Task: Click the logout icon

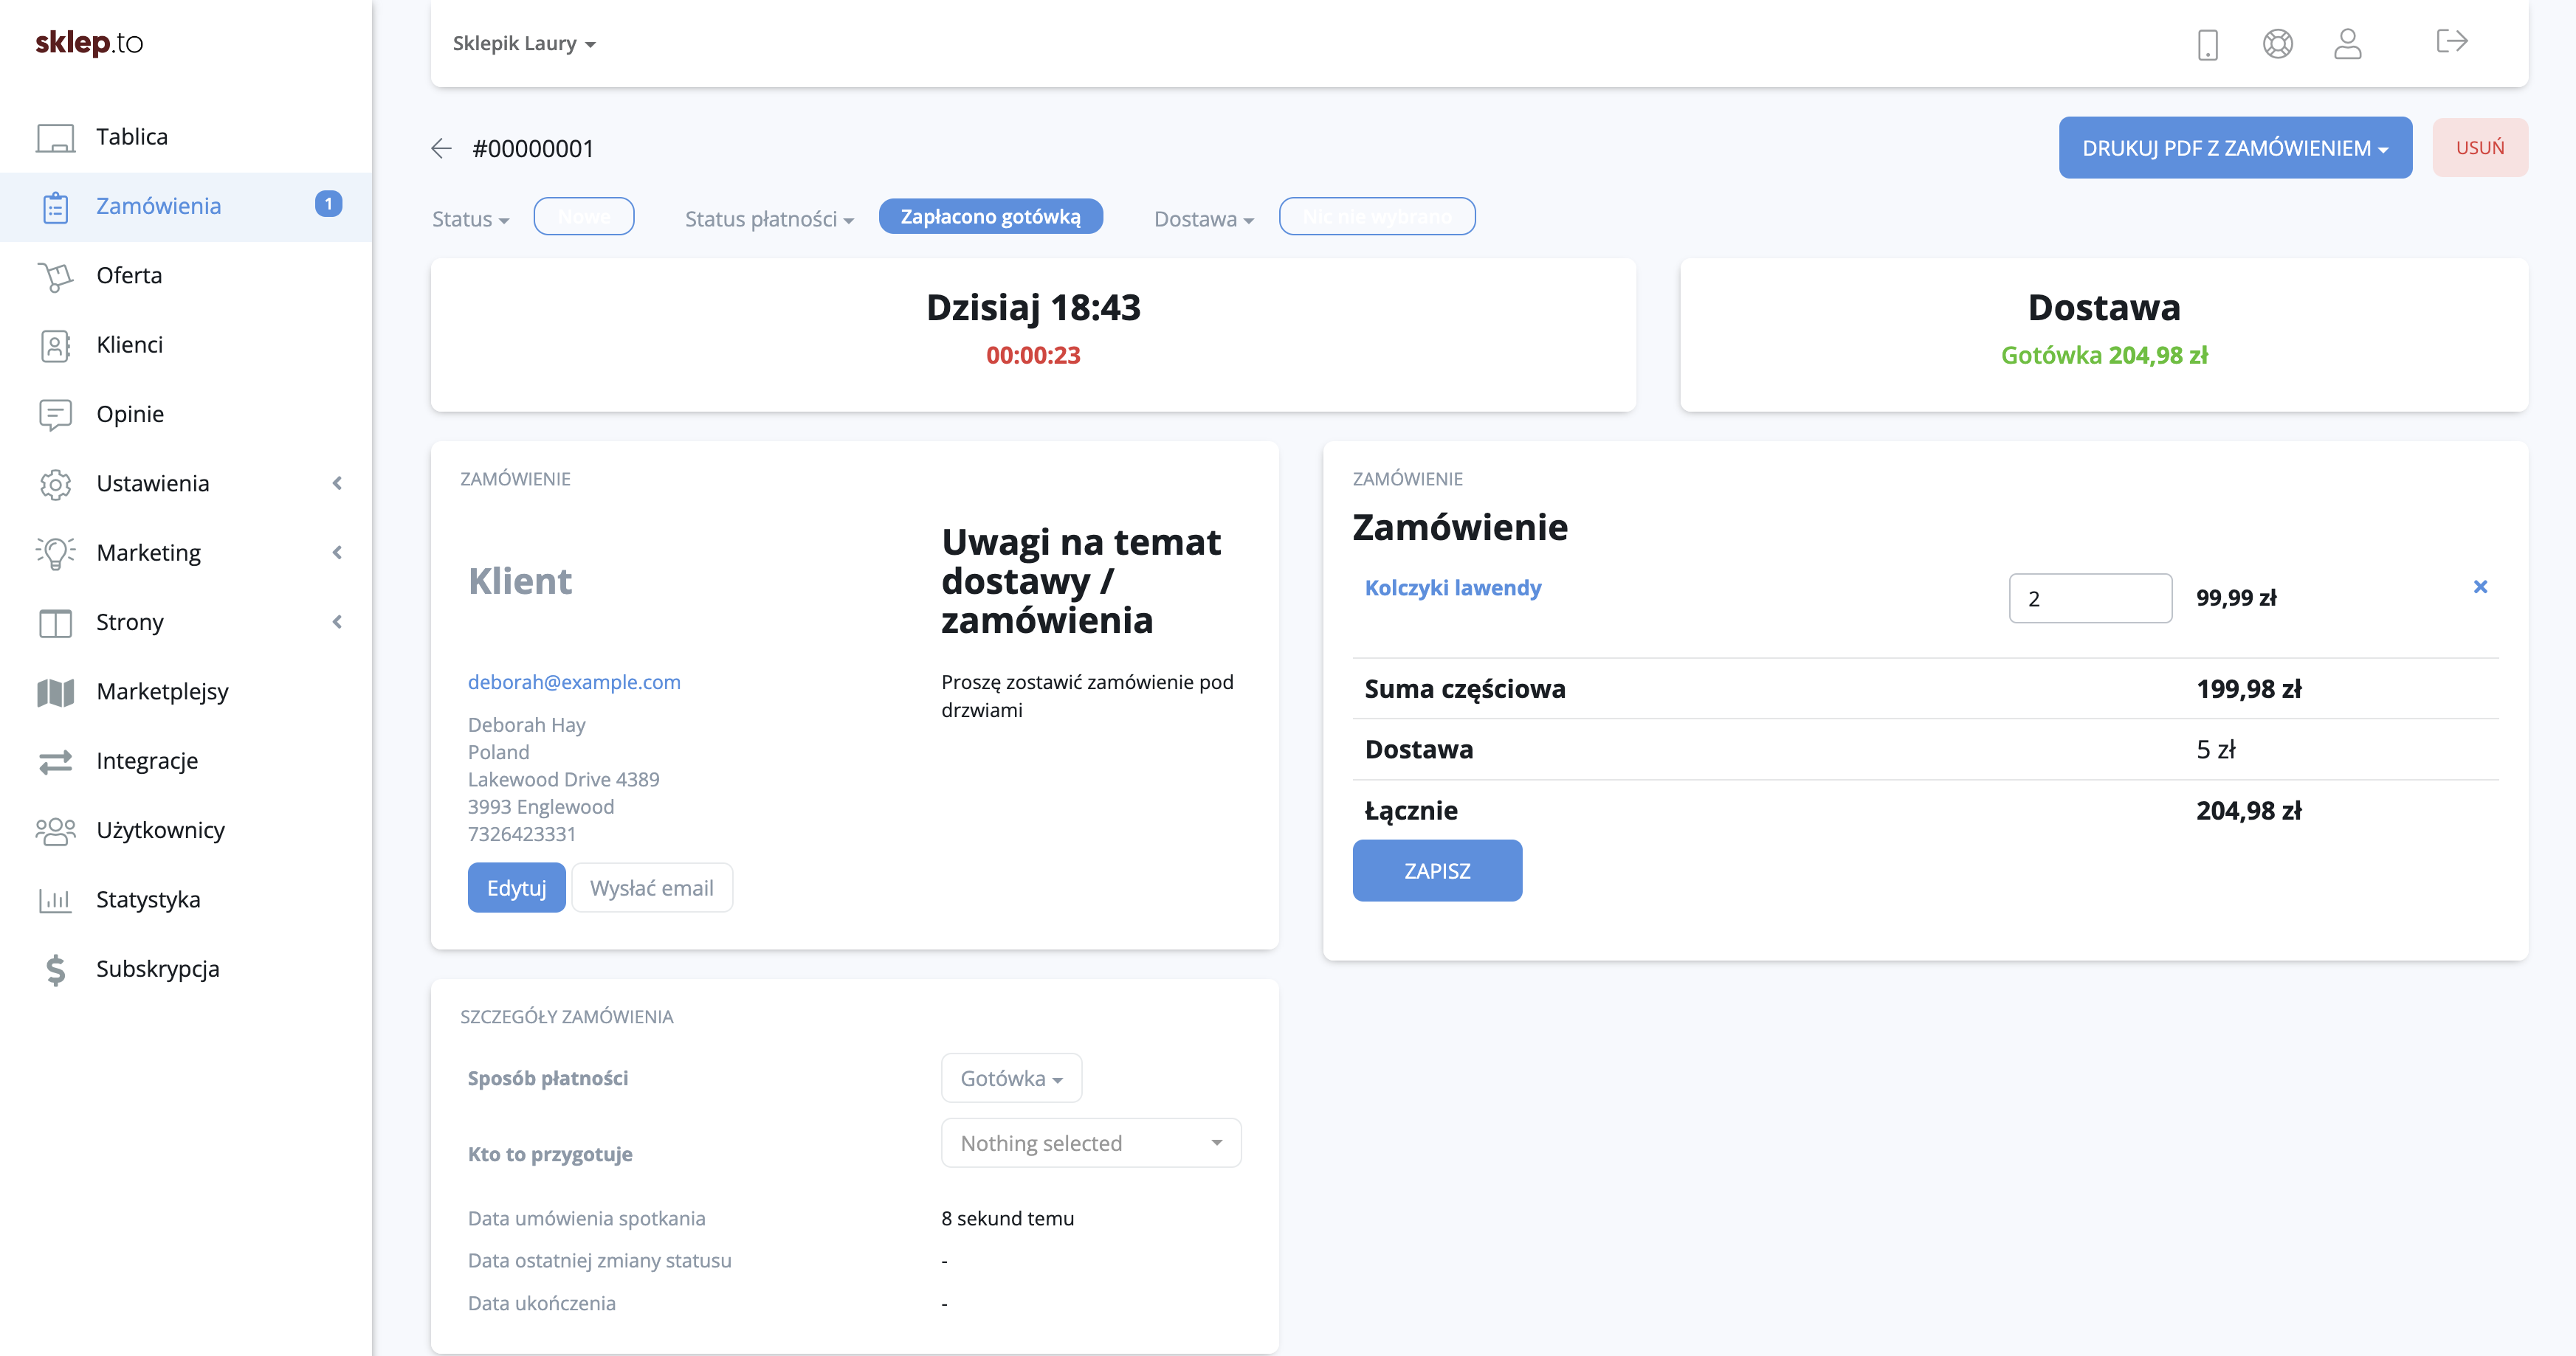Action: (2451, 42)
